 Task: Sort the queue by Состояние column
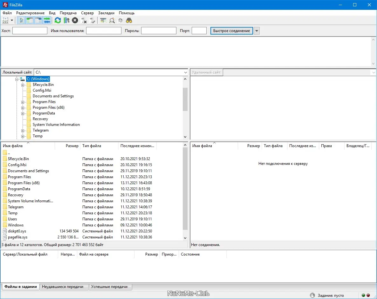[x=202, y=254]
